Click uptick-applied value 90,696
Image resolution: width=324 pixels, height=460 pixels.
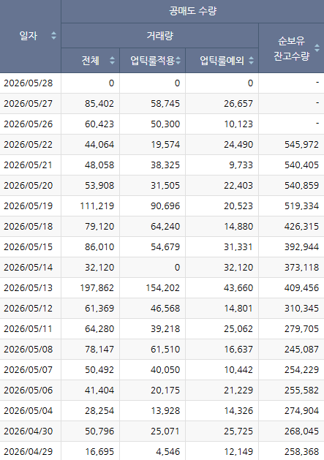pyautogui.click(x=165, y=206)
